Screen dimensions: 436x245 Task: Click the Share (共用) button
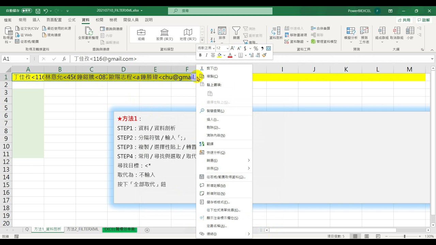(x=404, y=20)
